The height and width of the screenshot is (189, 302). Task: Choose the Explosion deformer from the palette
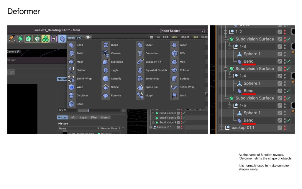[x=106, y=62]
